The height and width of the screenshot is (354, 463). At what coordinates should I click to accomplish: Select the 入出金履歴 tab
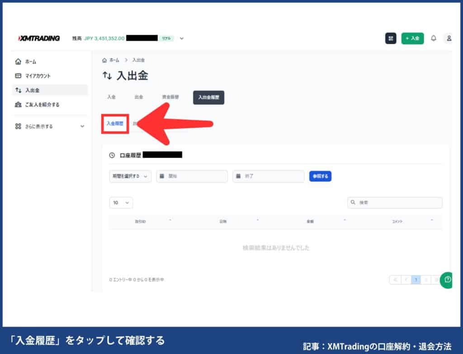[208, 98]
